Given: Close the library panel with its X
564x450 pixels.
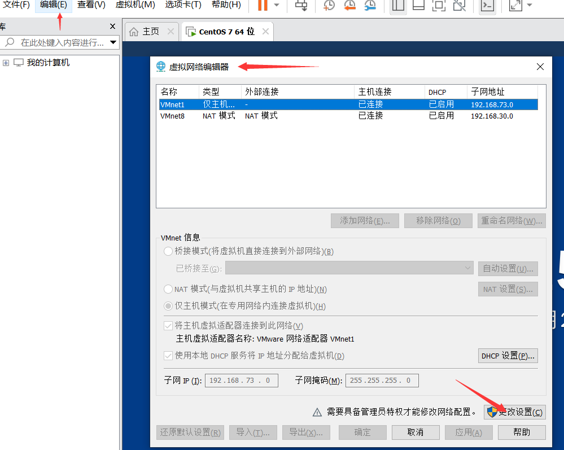Looking at the screenshot, I should click(x=112, y=27).
